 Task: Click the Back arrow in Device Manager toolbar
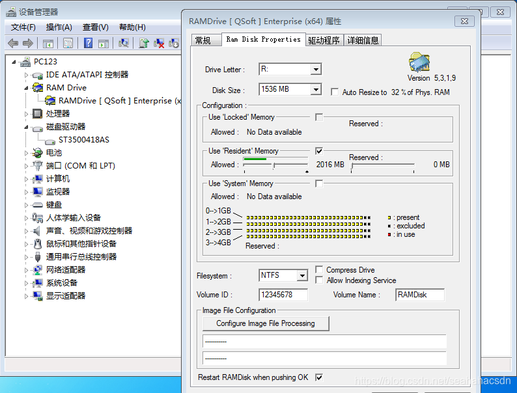[13, 43]
